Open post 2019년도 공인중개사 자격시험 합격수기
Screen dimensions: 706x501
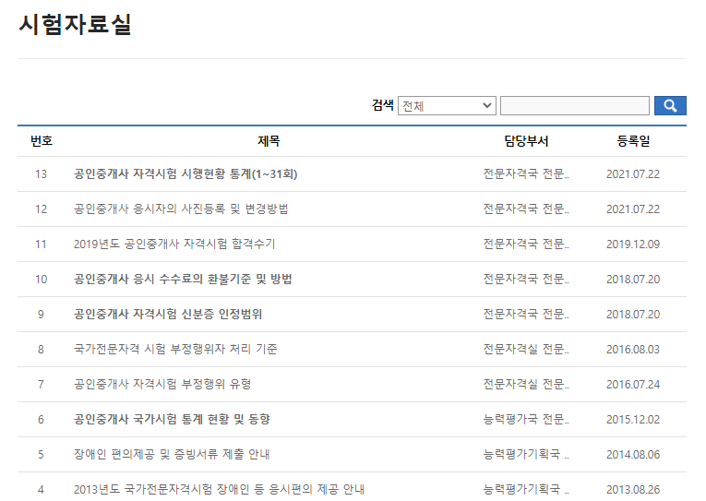pyautogui.click(x=174, y=245)
